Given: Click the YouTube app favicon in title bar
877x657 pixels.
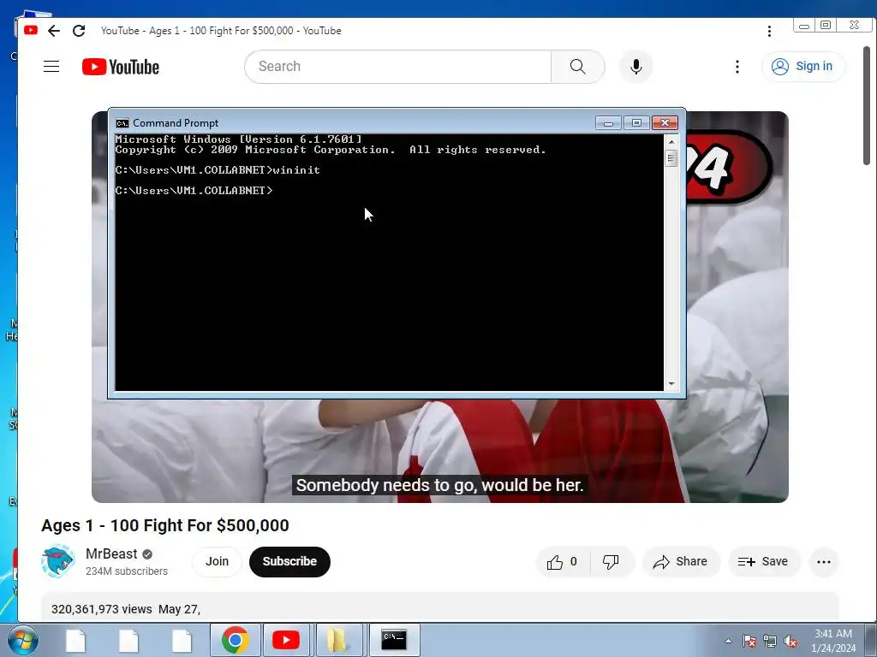Looking at the screenshot, I should 31,30.
